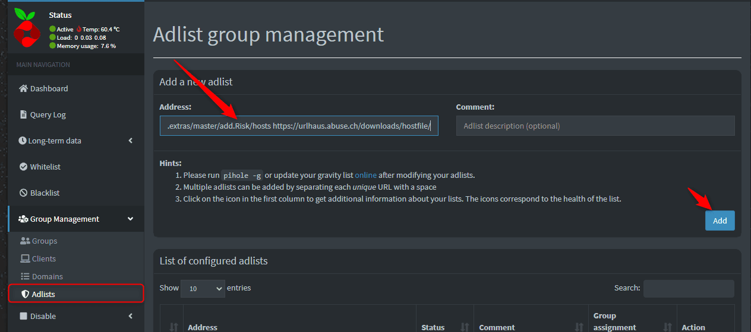Click the 'pihole -g' code snippet
Viewport: 751px width, 332px height.
click(242, 175)
